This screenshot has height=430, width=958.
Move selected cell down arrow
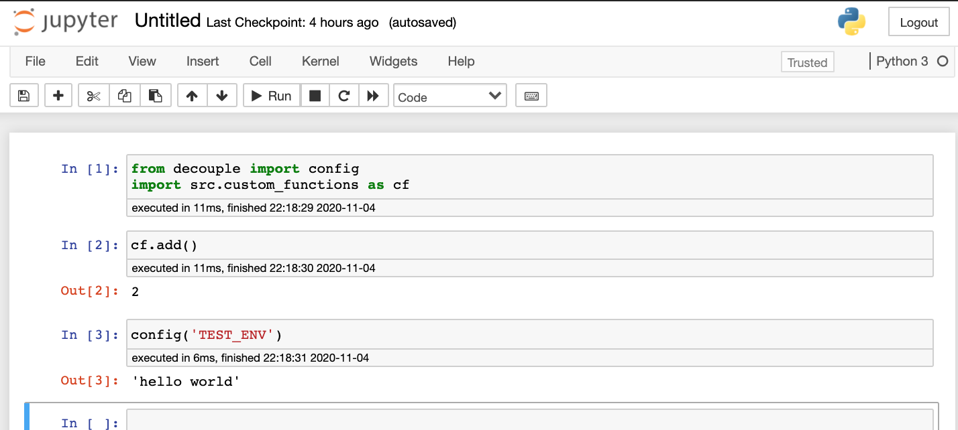[x=222, y=96]
